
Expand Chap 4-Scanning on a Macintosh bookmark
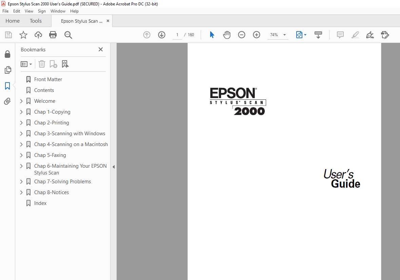tap(21, 144)
